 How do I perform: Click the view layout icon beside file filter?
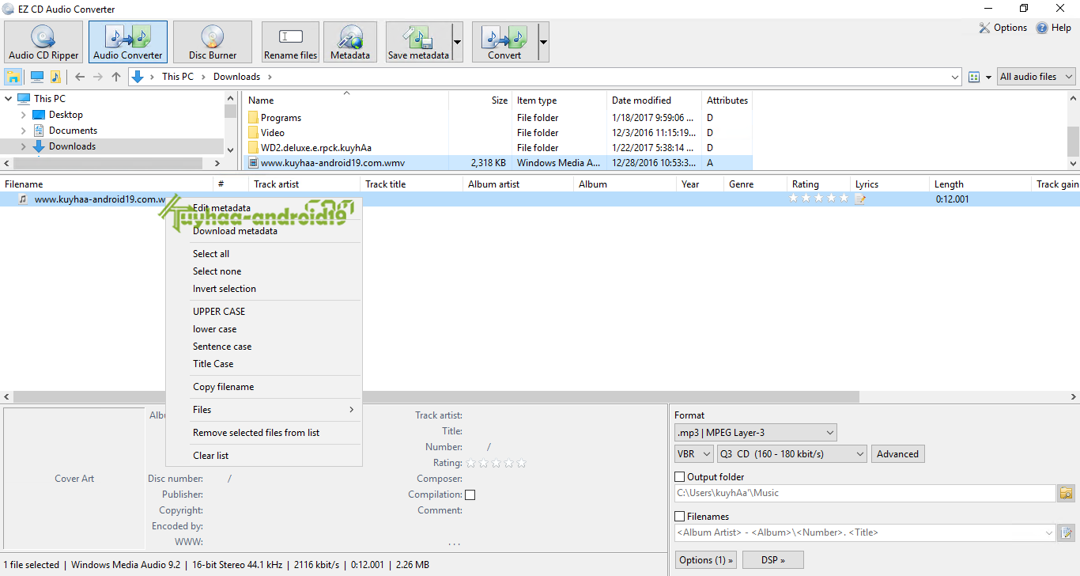coord(974,77)
